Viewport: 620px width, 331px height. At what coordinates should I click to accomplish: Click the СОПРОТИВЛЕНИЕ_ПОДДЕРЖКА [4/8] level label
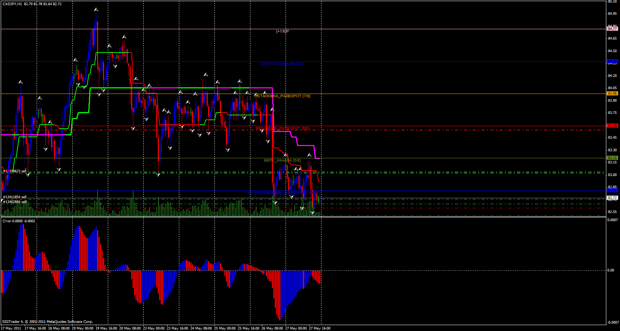pos(282,193)
